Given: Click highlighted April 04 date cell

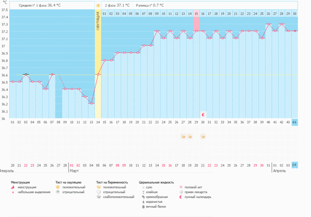Looking at the screenshot, I should 294,165.
